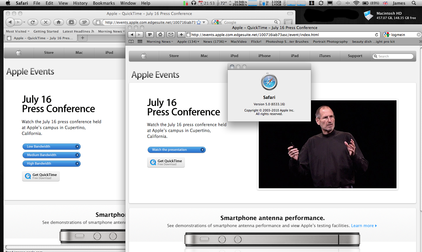
Task: Bookmark page with star in Firefox URL bar
Action: pyautogui.click(x=199, y=22)
